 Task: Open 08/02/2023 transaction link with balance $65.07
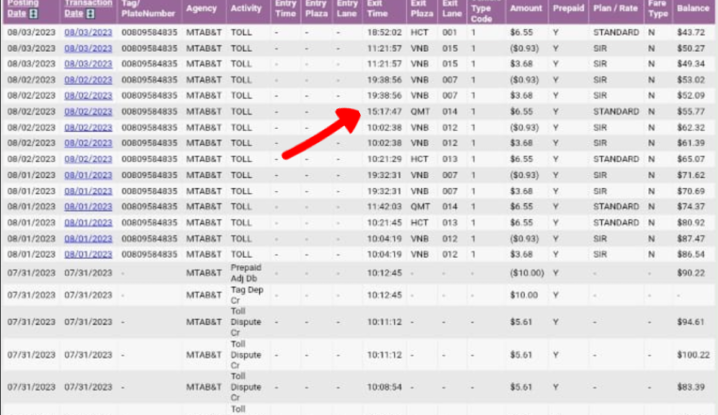coord(88,159)
